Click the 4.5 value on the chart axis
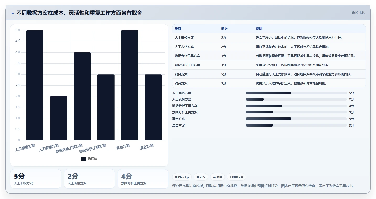The width and height of the screenshot is (376, 199). [18, 41]
